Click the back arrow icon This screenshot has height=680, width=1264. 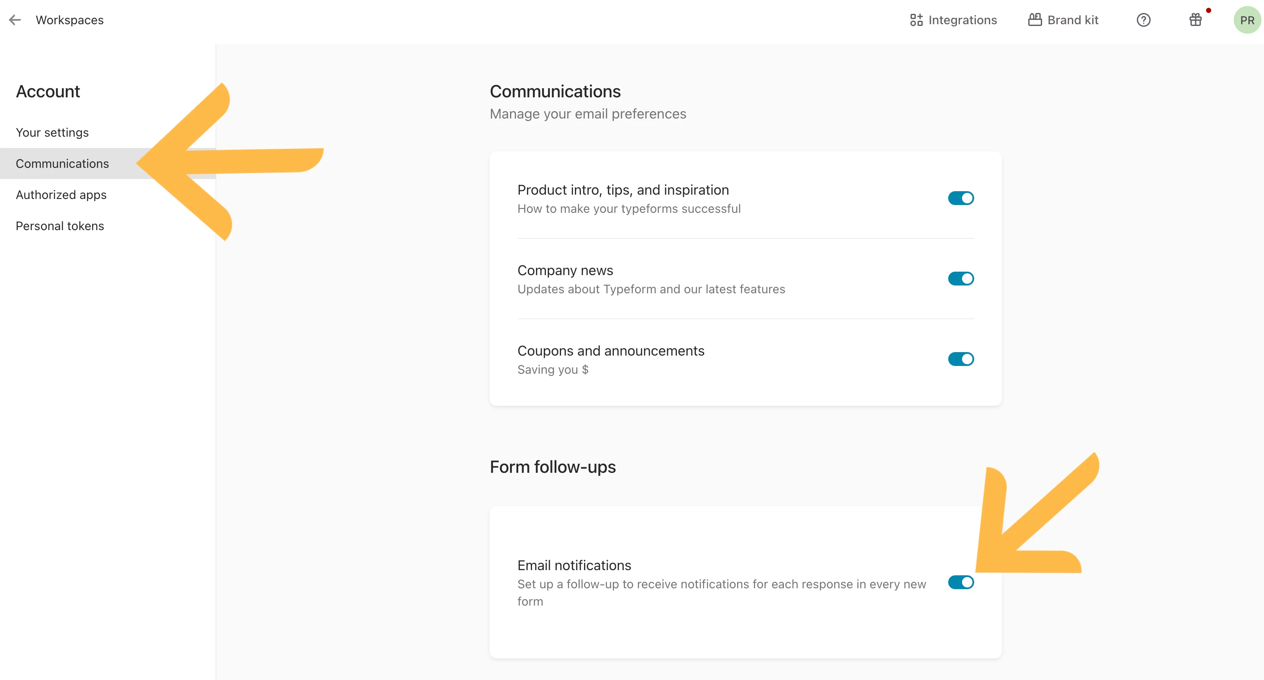coord(15,20)
